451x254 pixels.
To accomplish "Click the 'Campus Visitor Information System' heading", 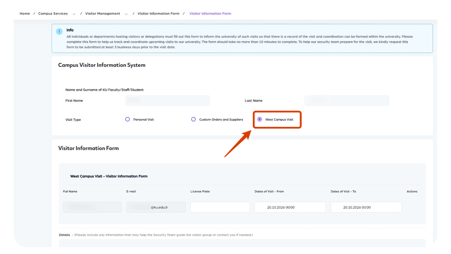I will coord(102,65).
